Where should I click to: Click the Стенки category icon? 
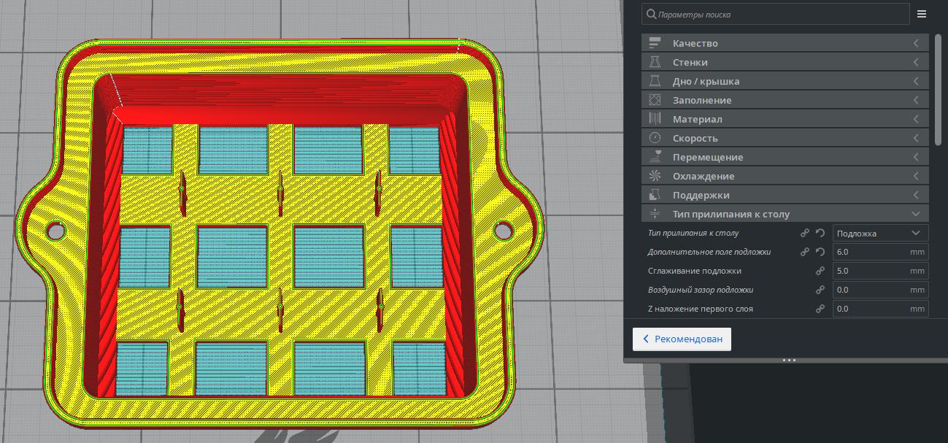[x=655, y=62]
